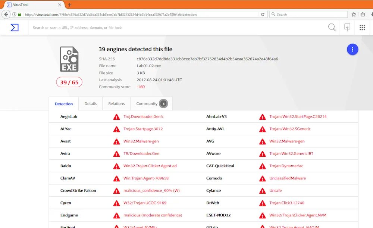Switch to the Details tab
The height and width of the screenshot is (228, 373).
[91, 104]
